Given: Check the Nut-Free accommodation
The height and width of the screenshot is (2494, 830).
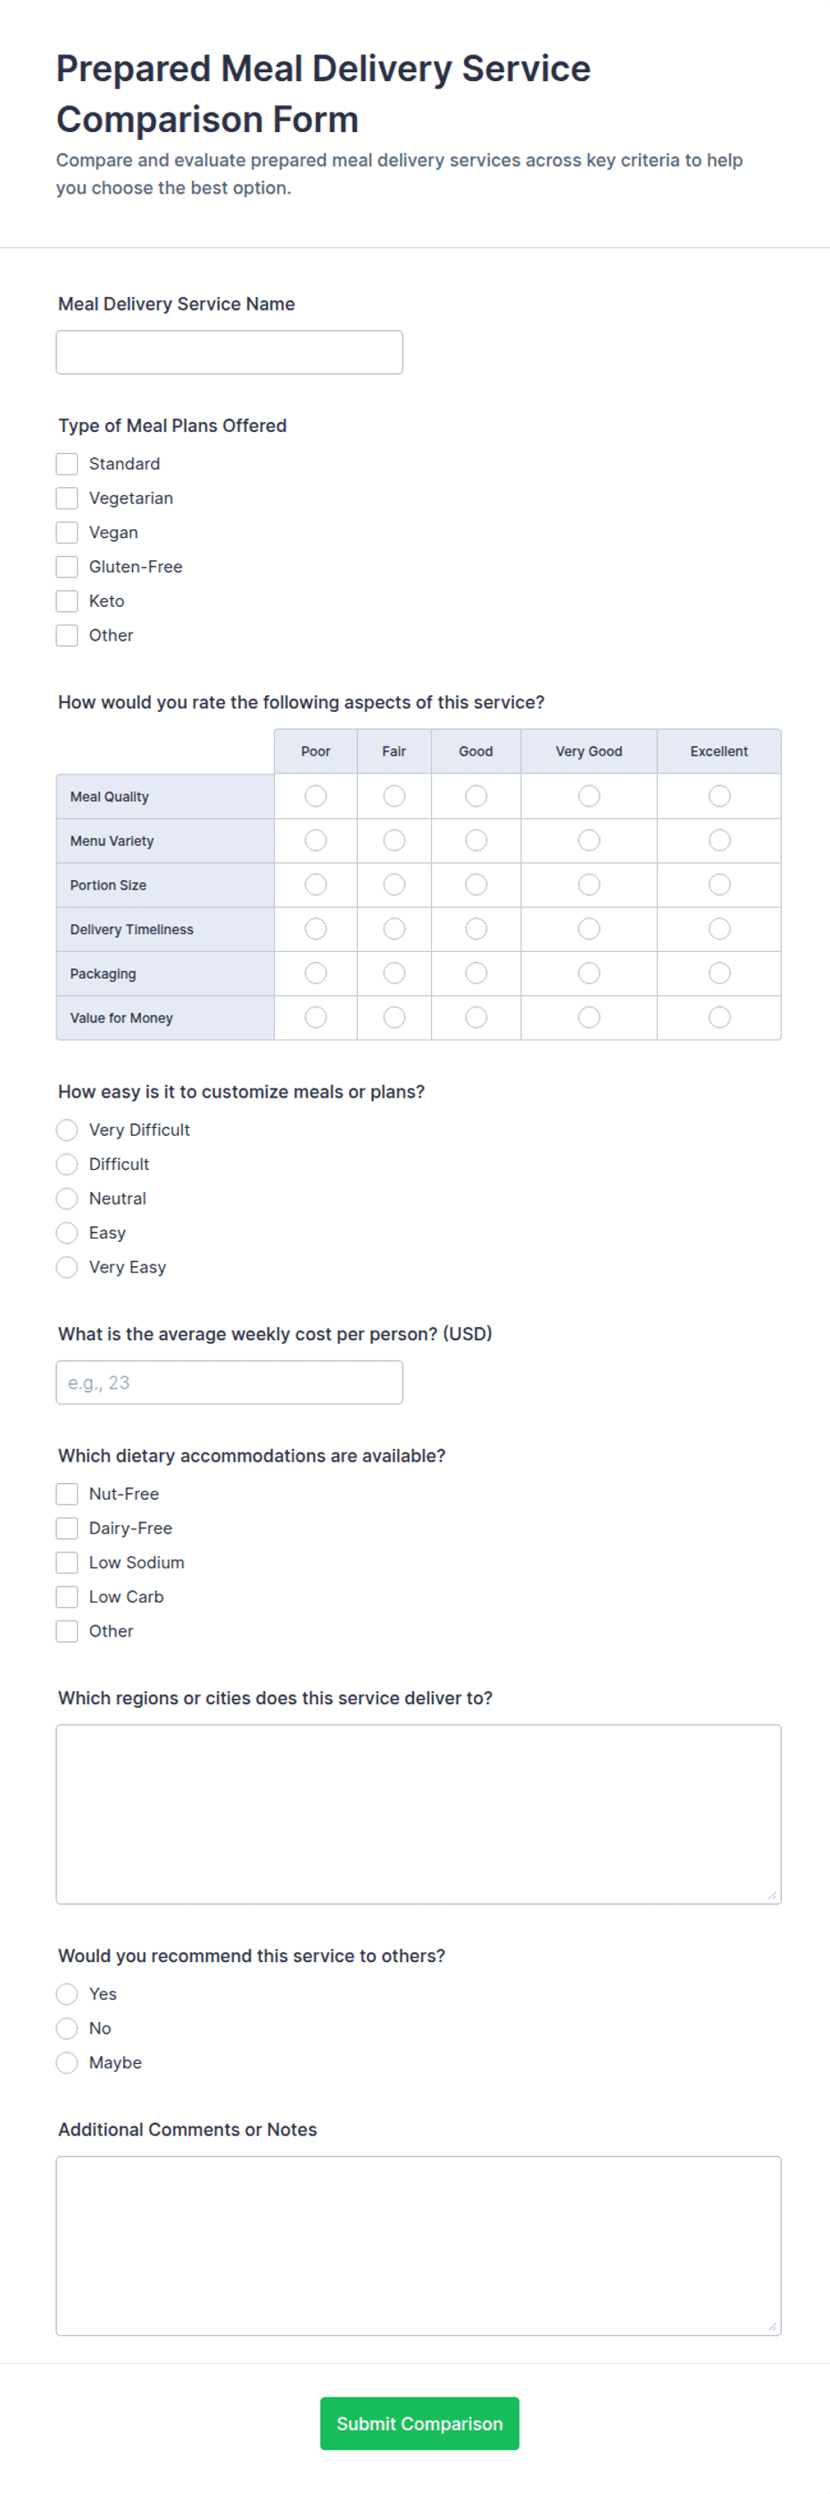Looking at the screenshot, I should 67,1494.
